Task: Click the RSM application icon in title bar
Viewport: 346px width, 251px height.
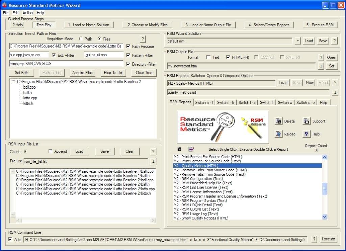Action: [4, 5]
